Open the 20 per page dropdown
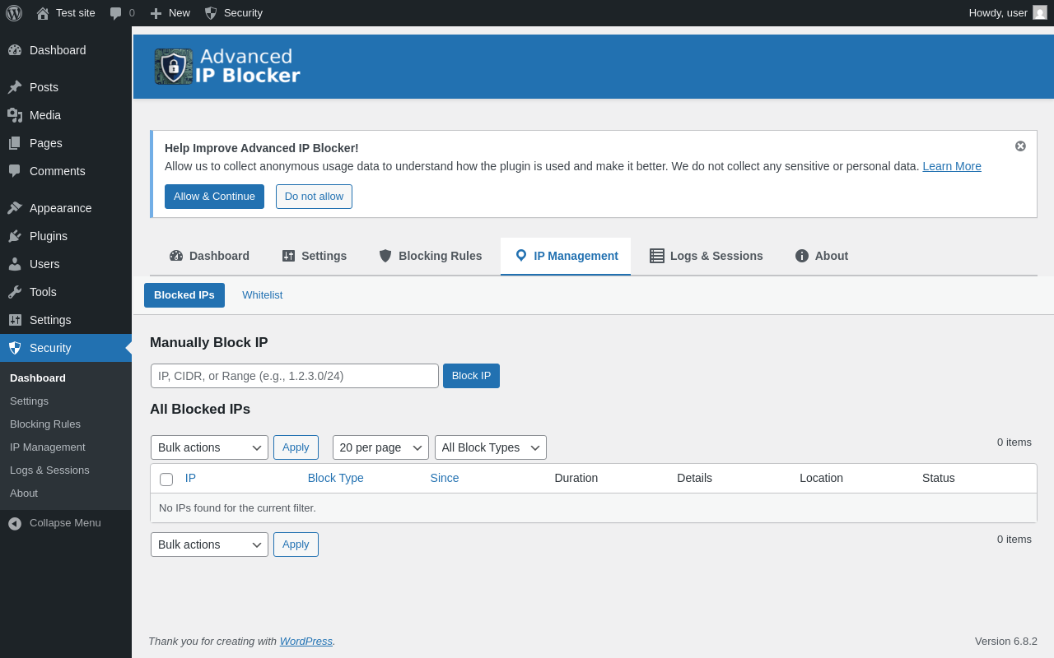The image size is (1054, 658). (380, 447)
